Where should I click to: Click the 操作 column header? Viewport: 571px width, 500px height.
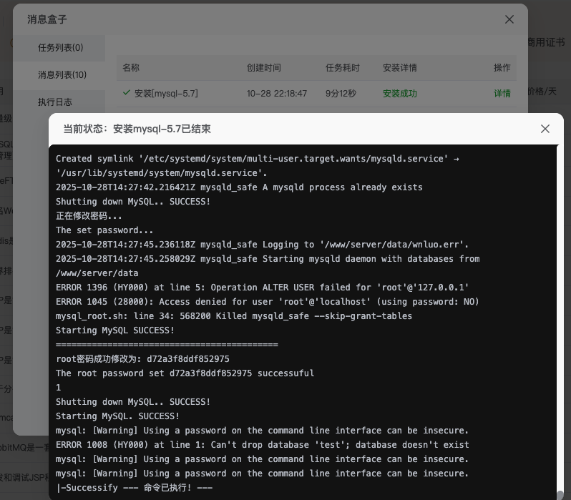[x=502, y=68]
